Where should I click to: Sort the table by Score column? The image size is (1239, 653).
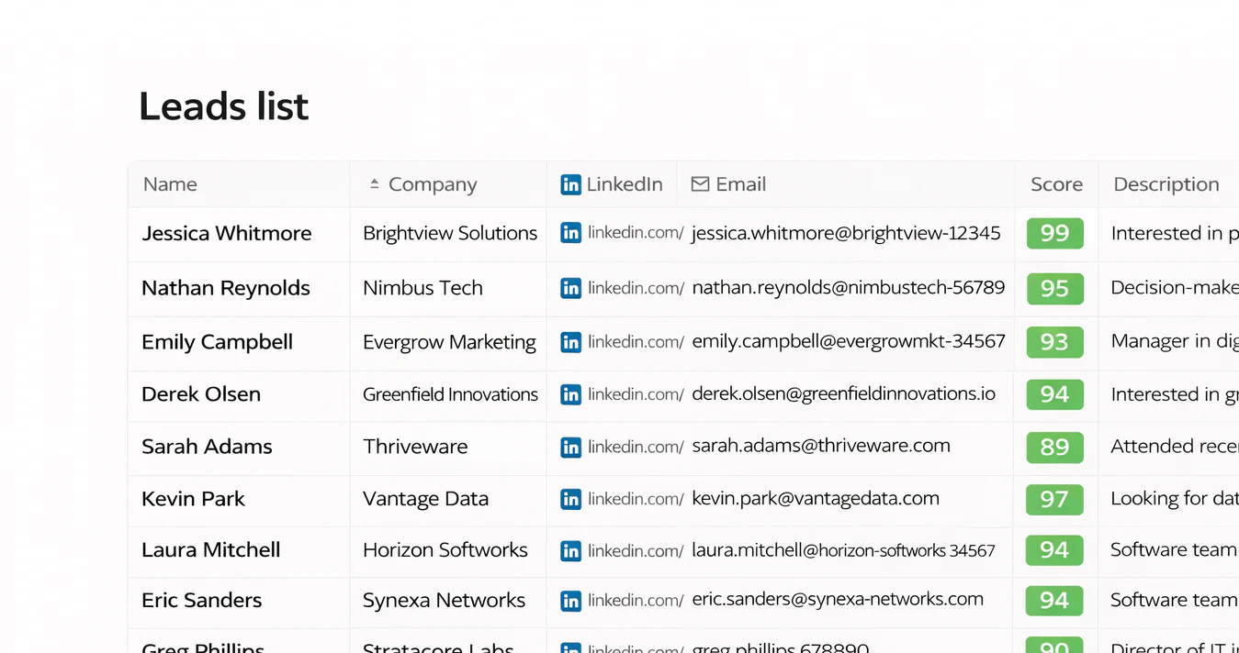pyautogui.click(x=1056, y=184)
